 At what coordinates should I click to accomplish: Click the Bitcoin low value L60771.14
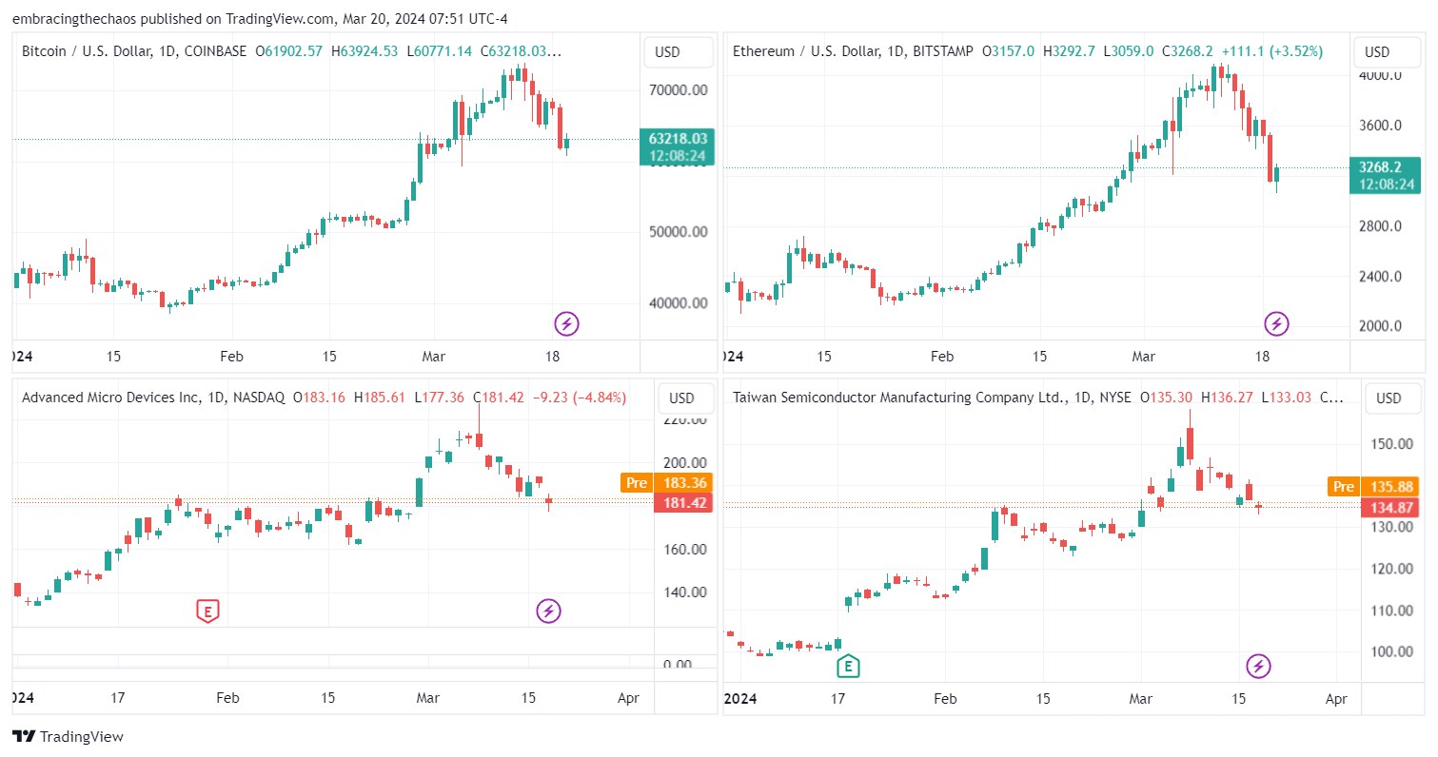pos(440,51)
